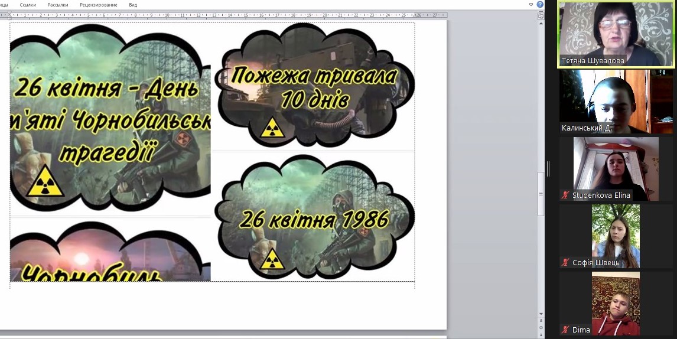This screenshot has width=677, height=339.
Task: Open the Рассылки ribbon tab
Action: pos(58,5)
